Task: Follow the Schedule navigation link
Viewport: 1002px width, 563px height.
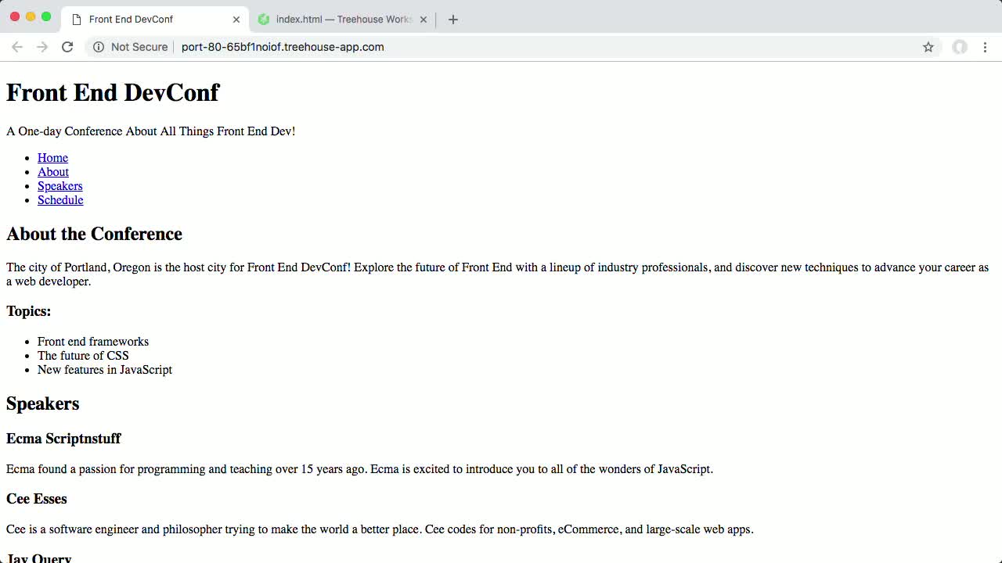Action: pyautogui.click(x=60, y=200)
